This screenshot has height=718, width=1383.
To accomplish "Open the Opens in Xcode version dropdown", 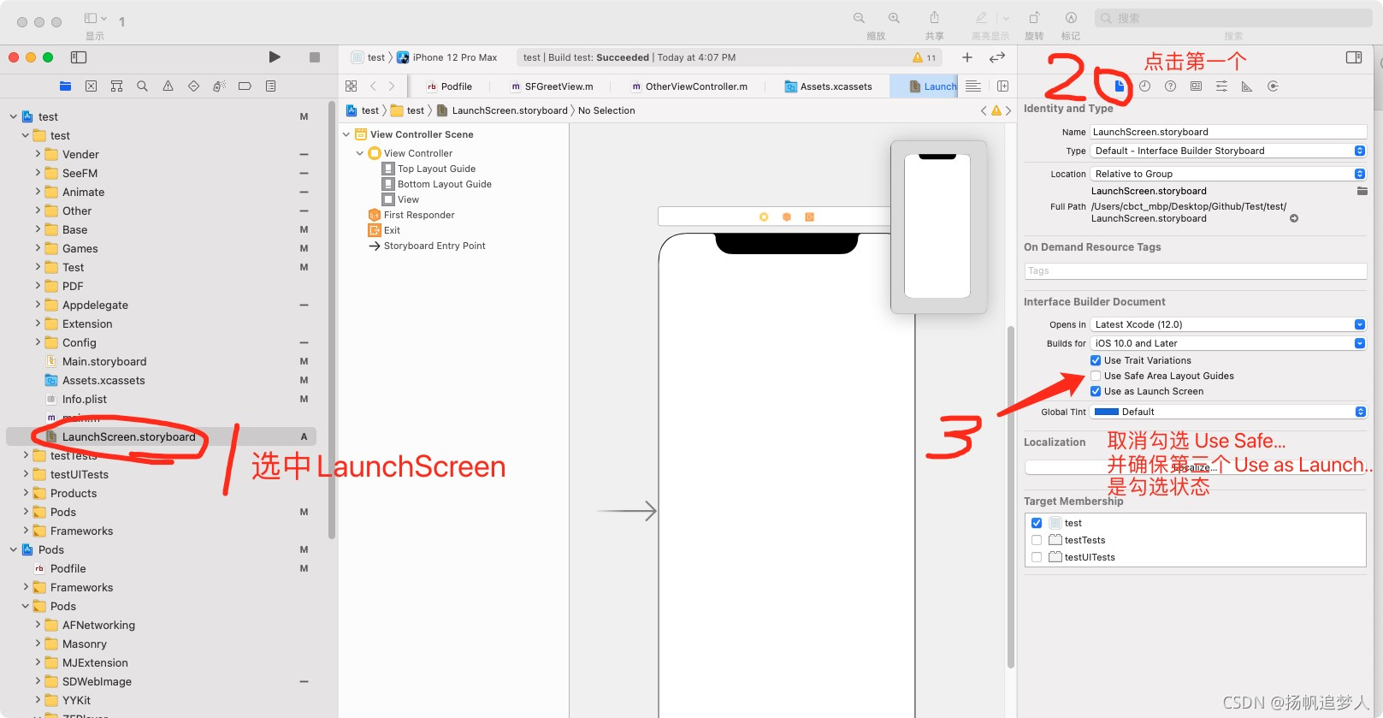I will point(1228,324).
